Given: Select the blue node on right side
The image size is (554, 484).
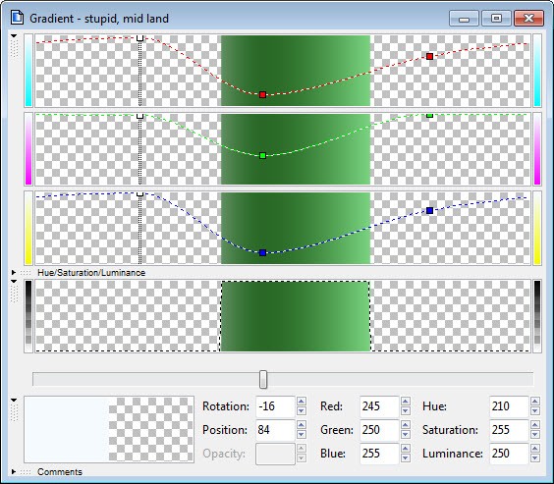Looking at the screenshot, I should (429, 211).
